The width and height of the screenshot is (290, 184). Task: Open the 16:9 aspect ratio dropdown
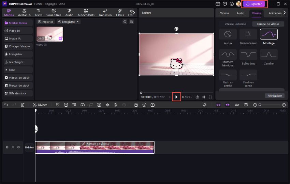point(189,97)
